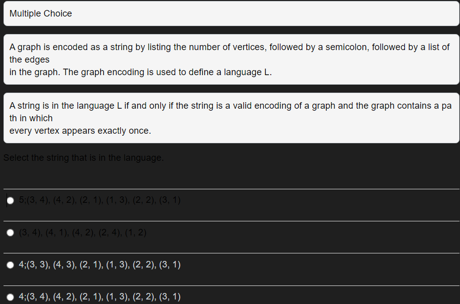Click the prompt 'Select the string that is in the language'
This screenshot has width=460, height=304.
[x=83, y=158]
